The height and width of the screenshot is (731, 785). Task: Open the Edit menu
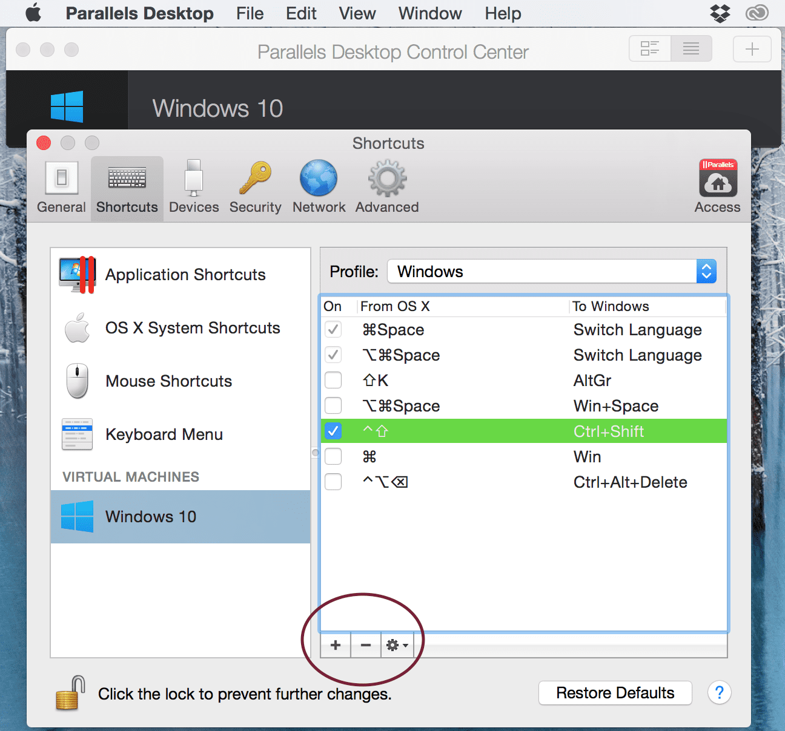coord(301,13)
